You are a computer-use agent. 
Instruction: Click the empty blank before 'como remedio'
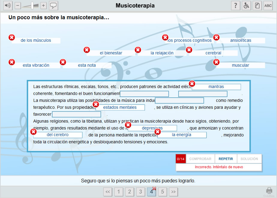pos(179,101)
